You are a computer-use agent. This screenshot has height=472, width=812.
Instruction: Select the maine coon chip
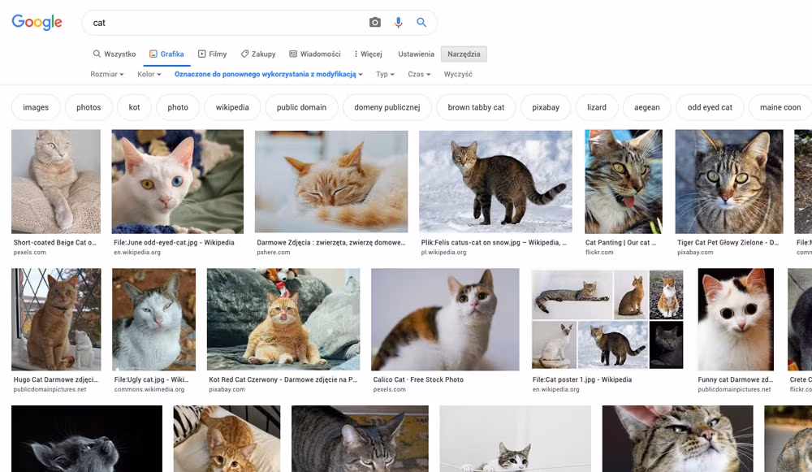coord(780,107)
